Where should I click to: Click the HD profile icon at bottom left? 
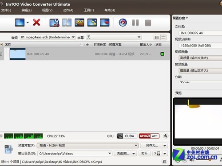pyautogui.click(x=8, y=149)
